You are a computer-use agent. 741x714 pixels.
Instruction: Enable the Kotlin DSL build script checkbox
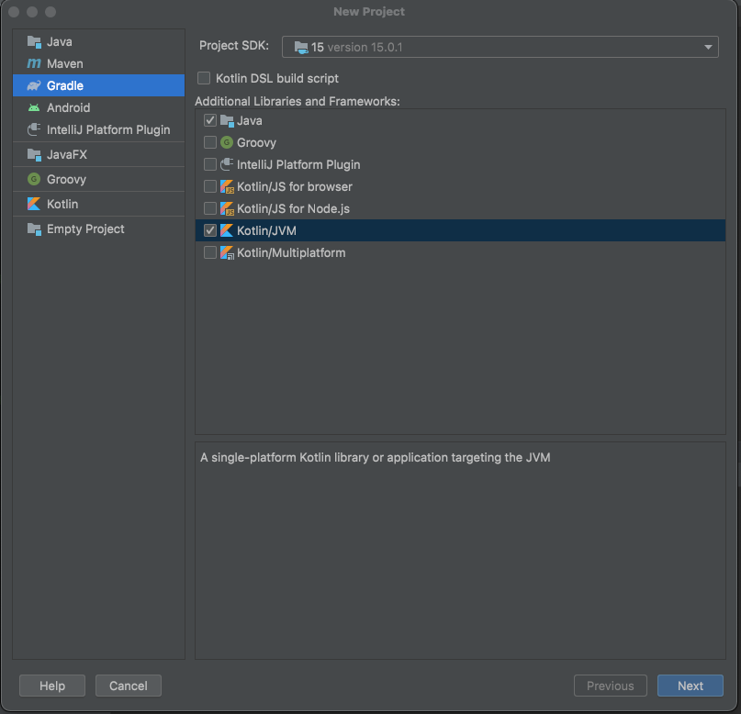[204, 79]
